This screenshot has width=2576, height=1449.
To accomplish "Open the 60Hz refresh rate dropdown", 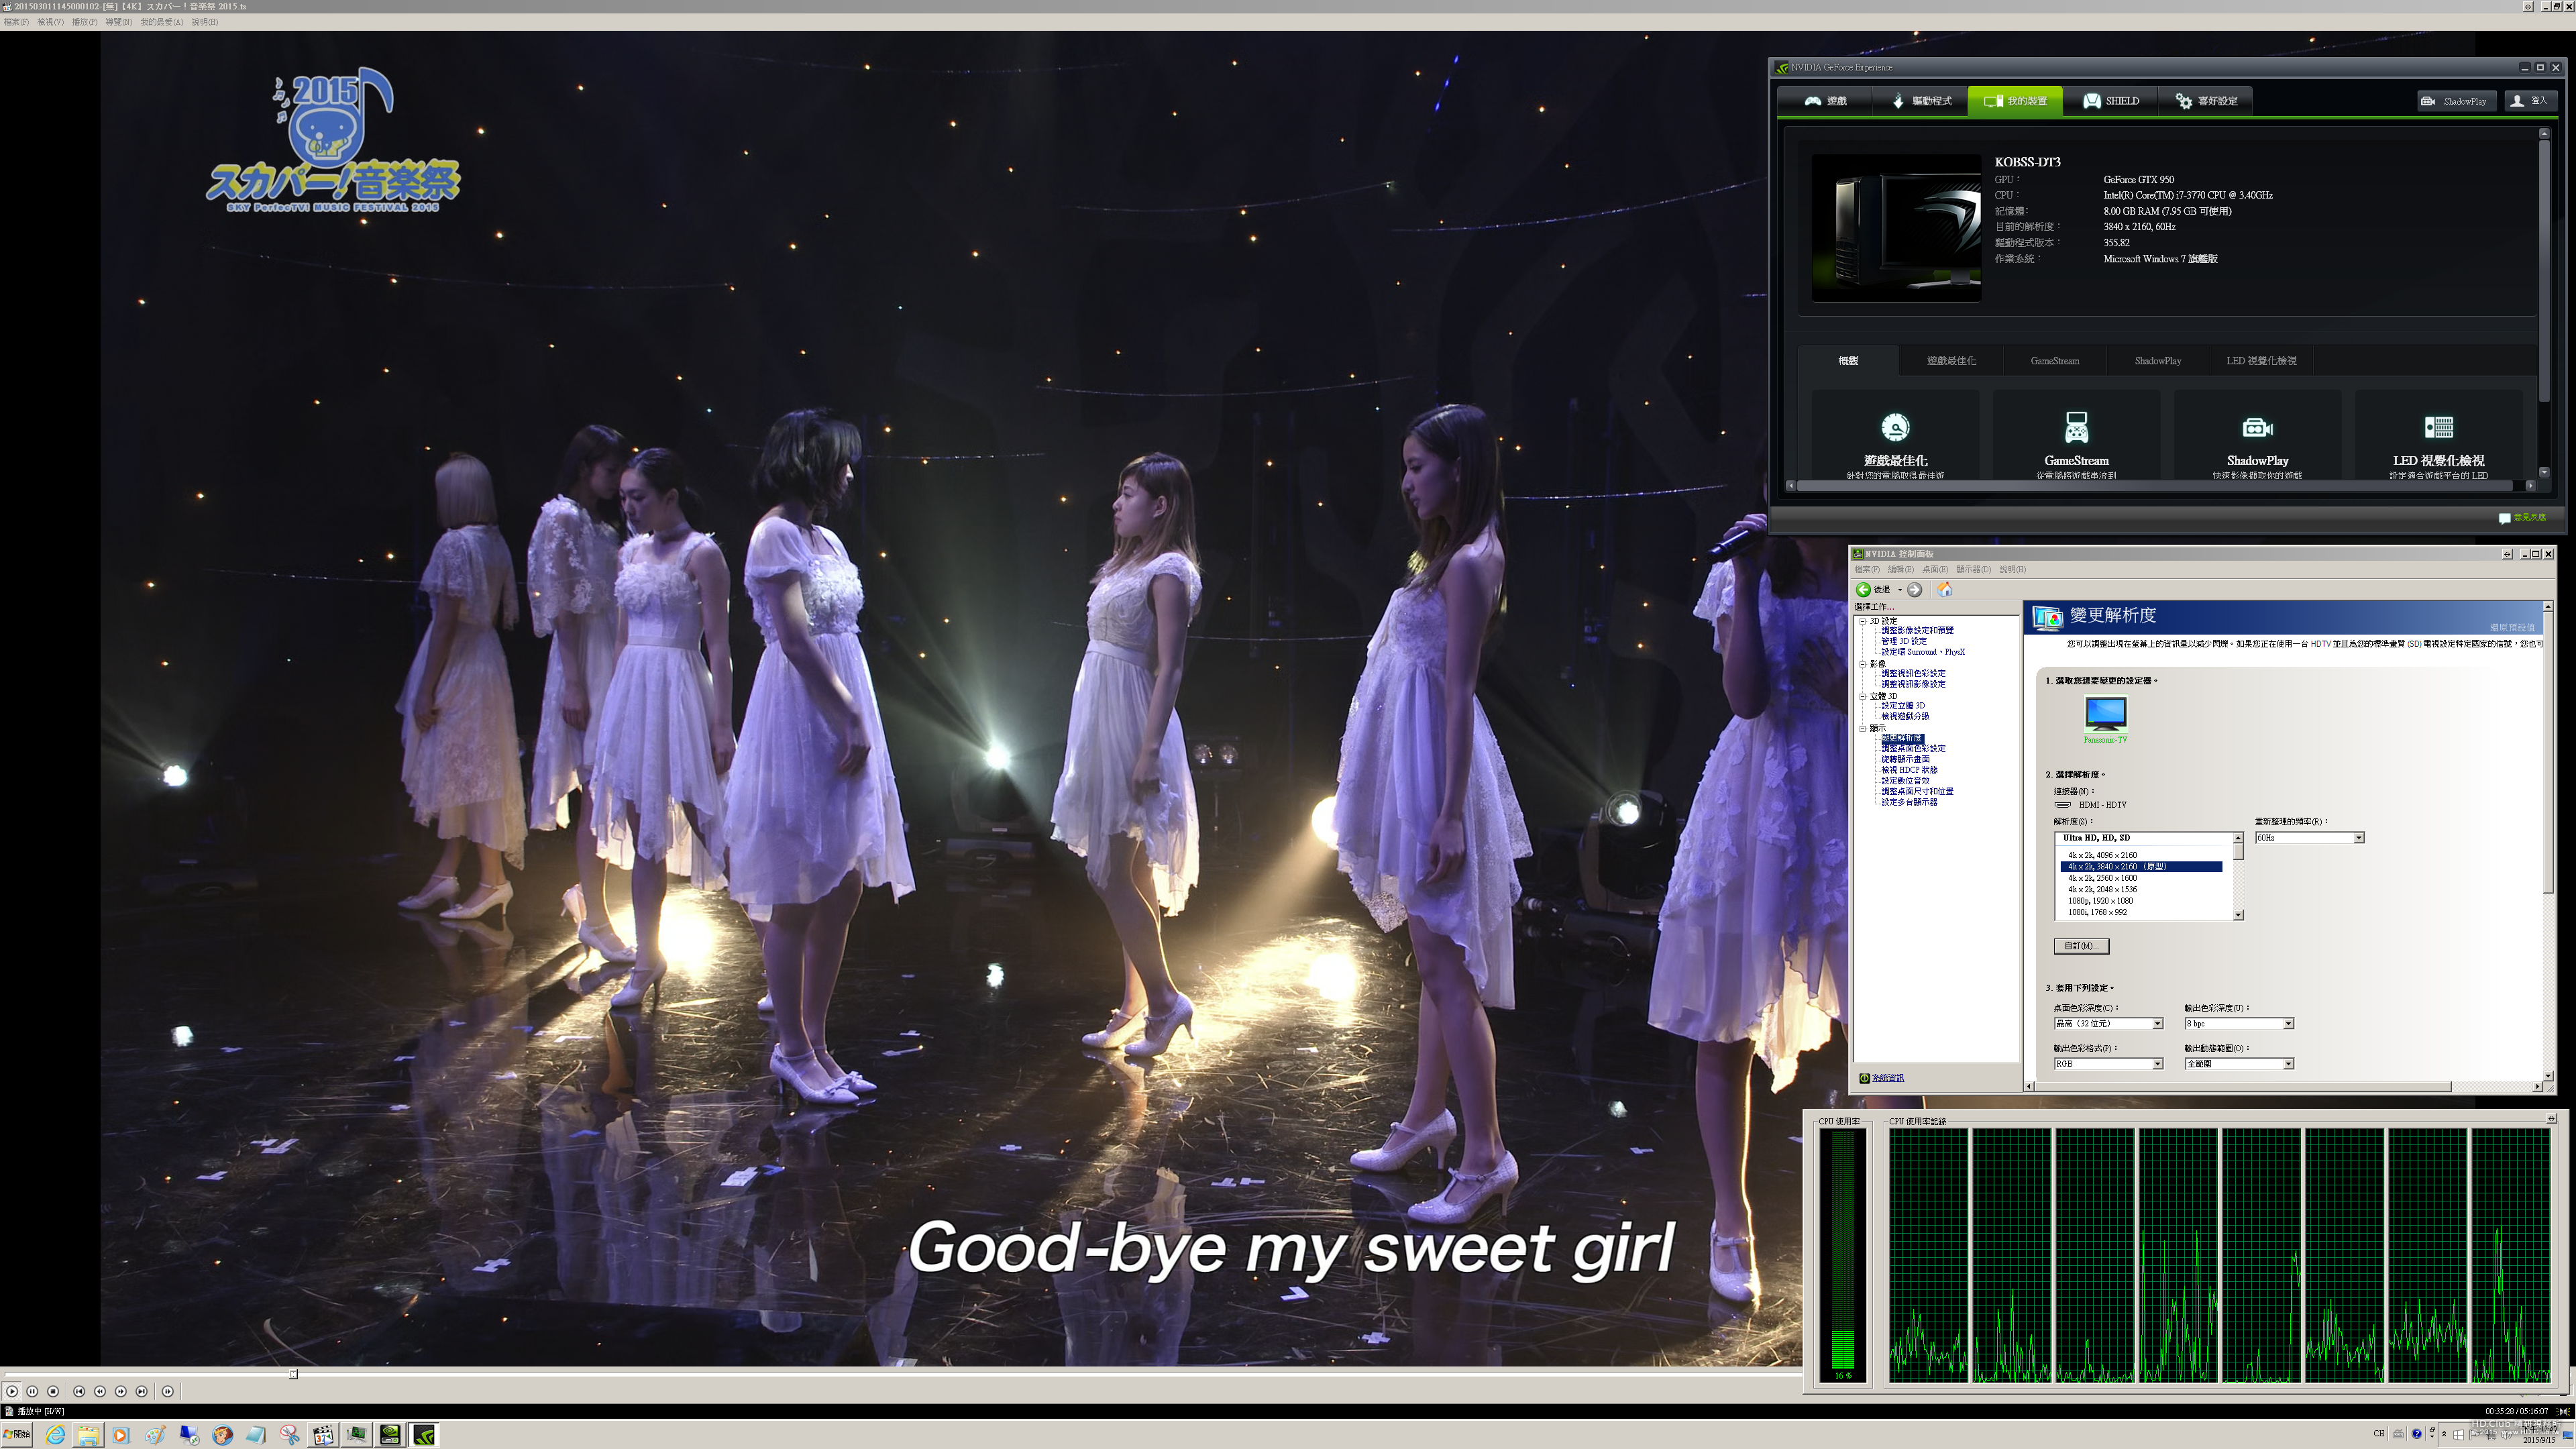I will click(x=2358, y=838).
